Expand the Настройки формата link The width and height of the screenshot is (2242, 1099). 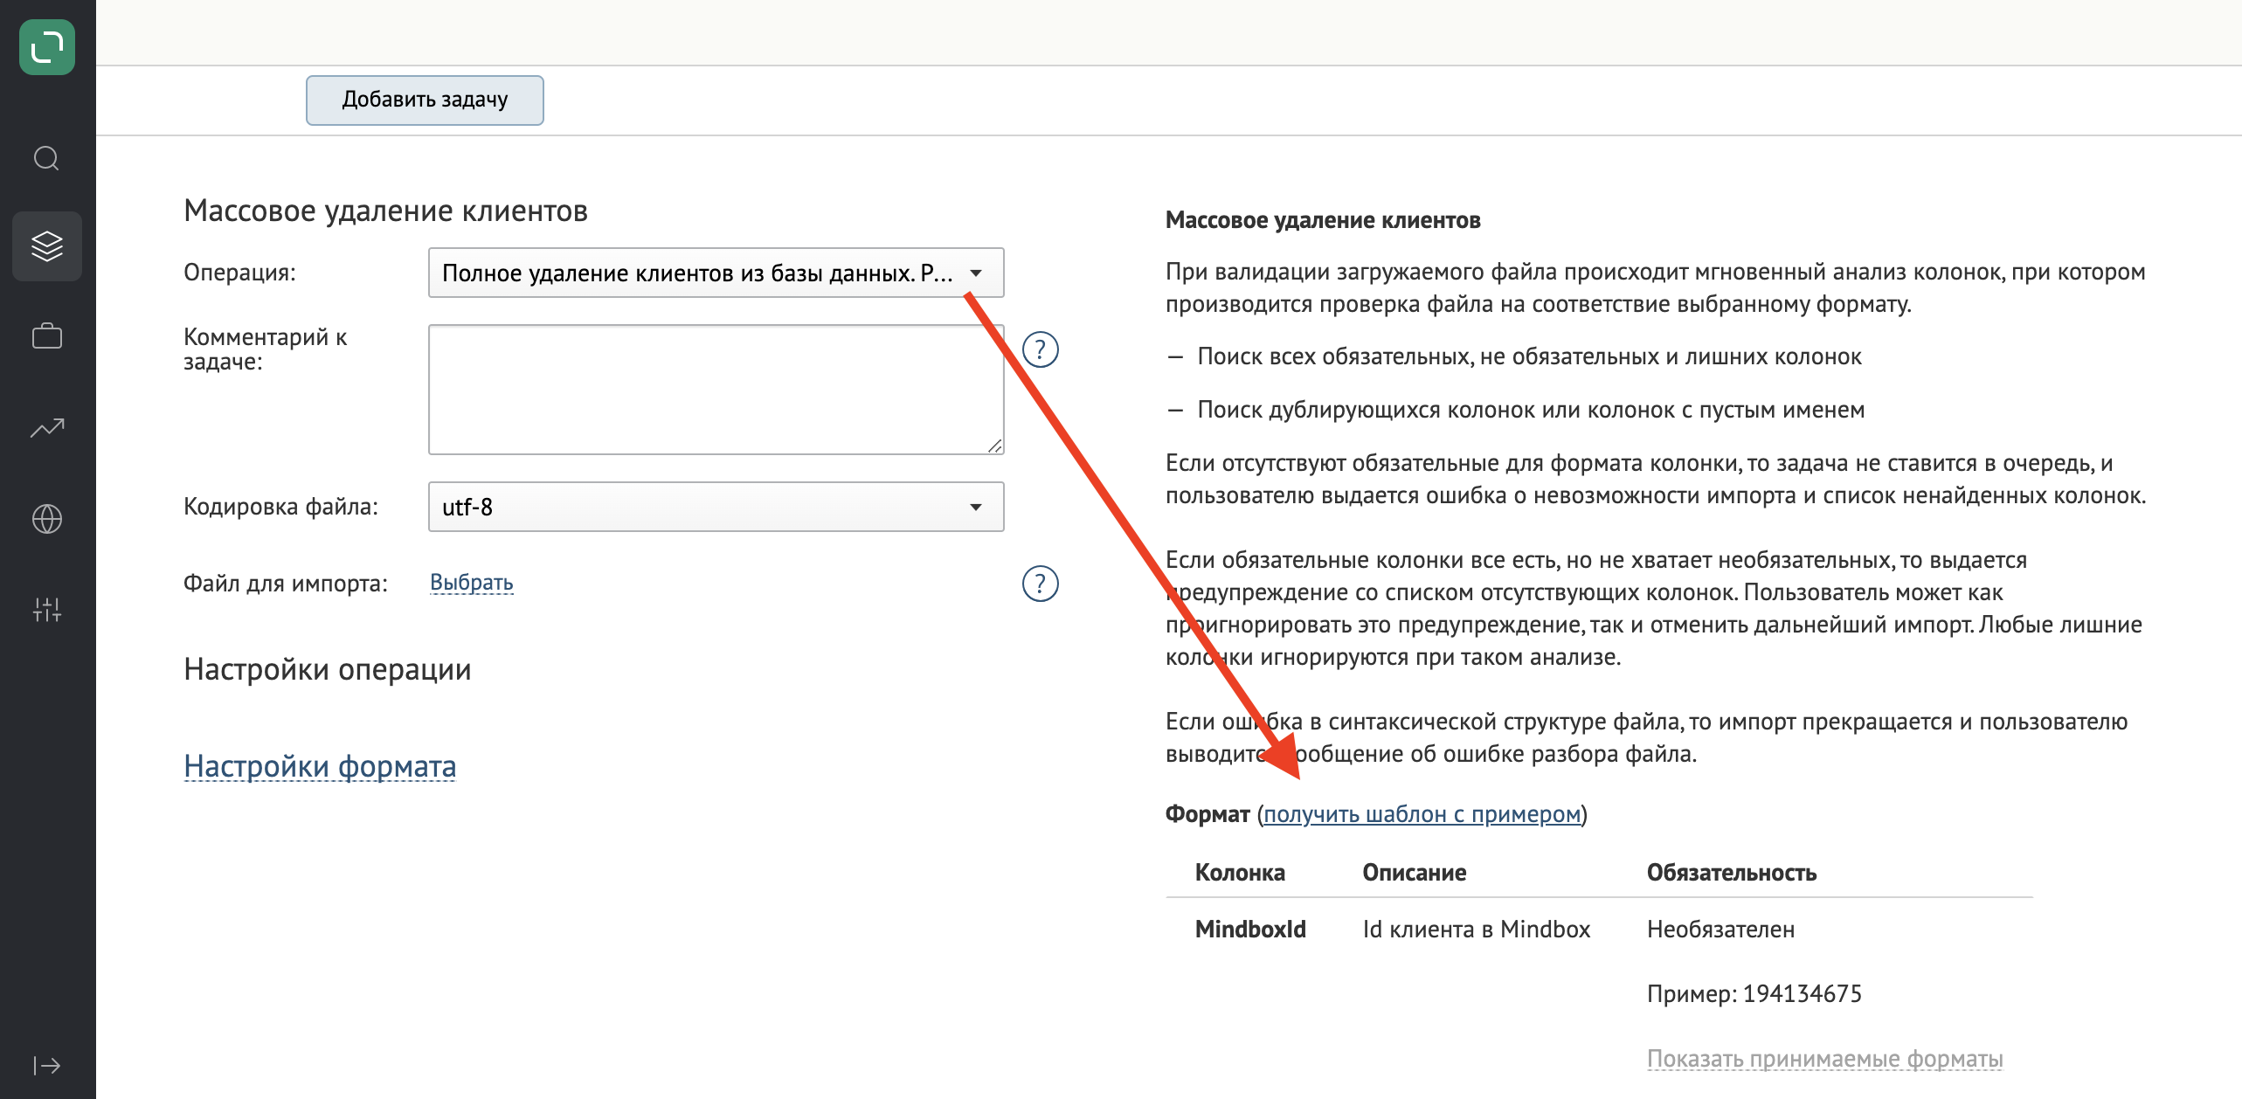(320, 766)
